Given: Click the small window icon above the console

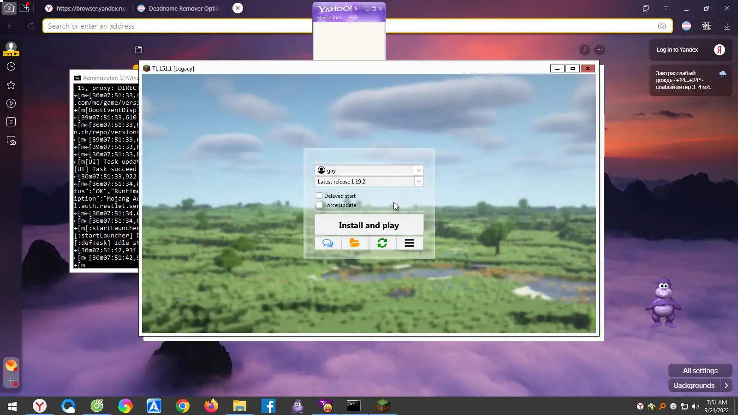Looking at the screenshot, I should click(138, 50).
